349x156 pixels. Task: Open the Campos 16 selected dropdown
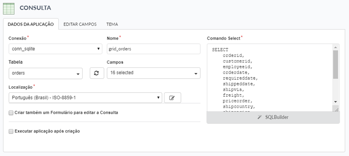154,73
